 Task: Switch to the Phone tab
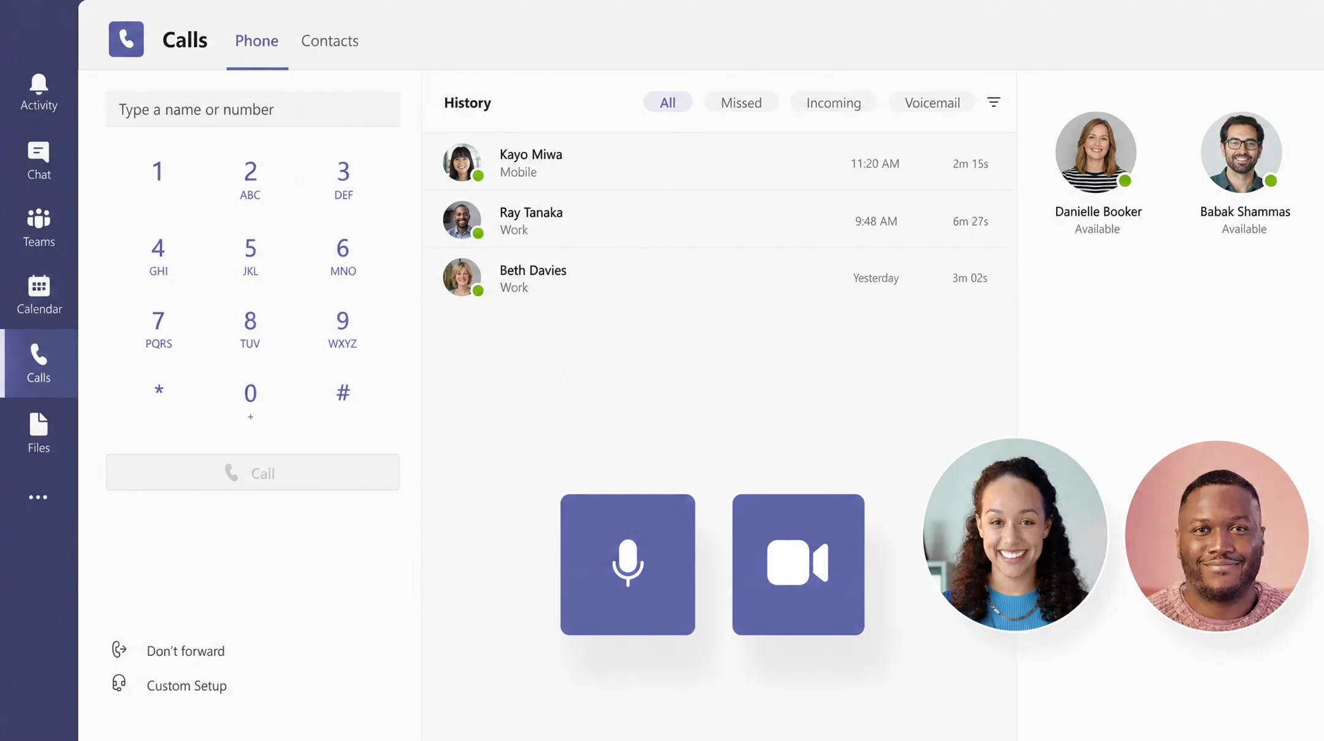click(257, 41)
